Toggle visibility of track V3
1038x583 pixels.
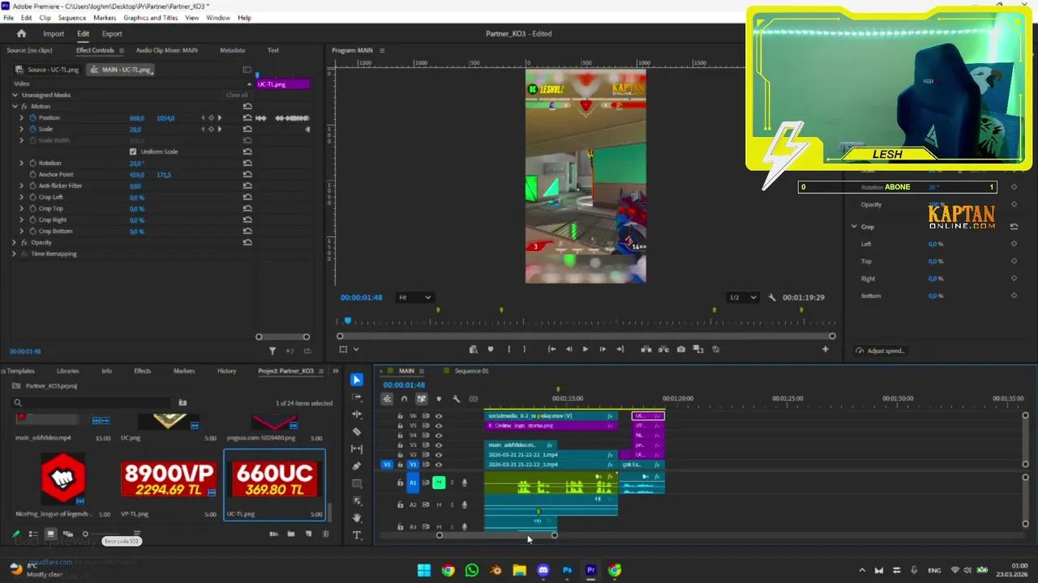tap(439, 445)
